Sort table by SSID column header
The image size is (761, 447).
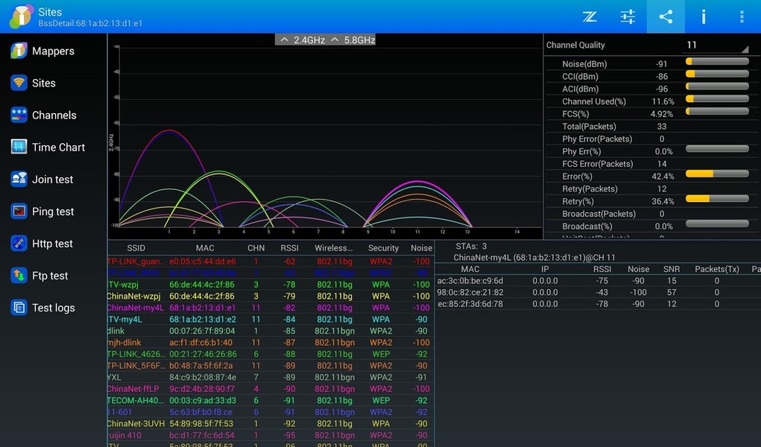pos(136,248)
